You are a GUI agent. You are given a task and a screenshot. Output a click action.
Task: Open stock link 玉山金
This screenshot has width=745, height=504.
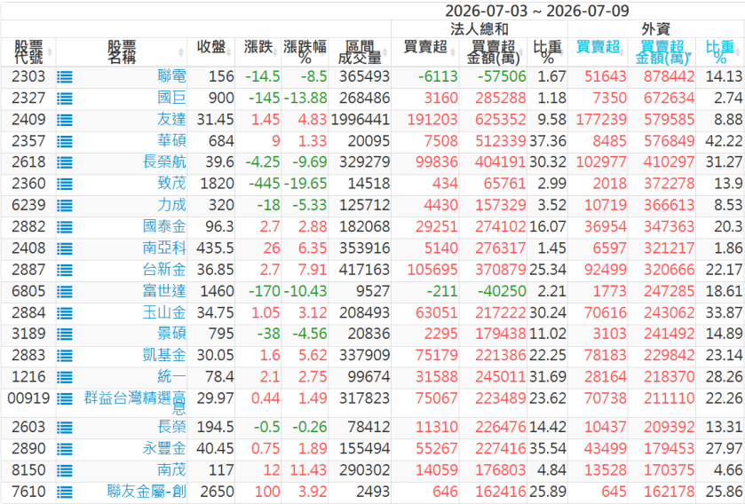(x=164, y=312)
